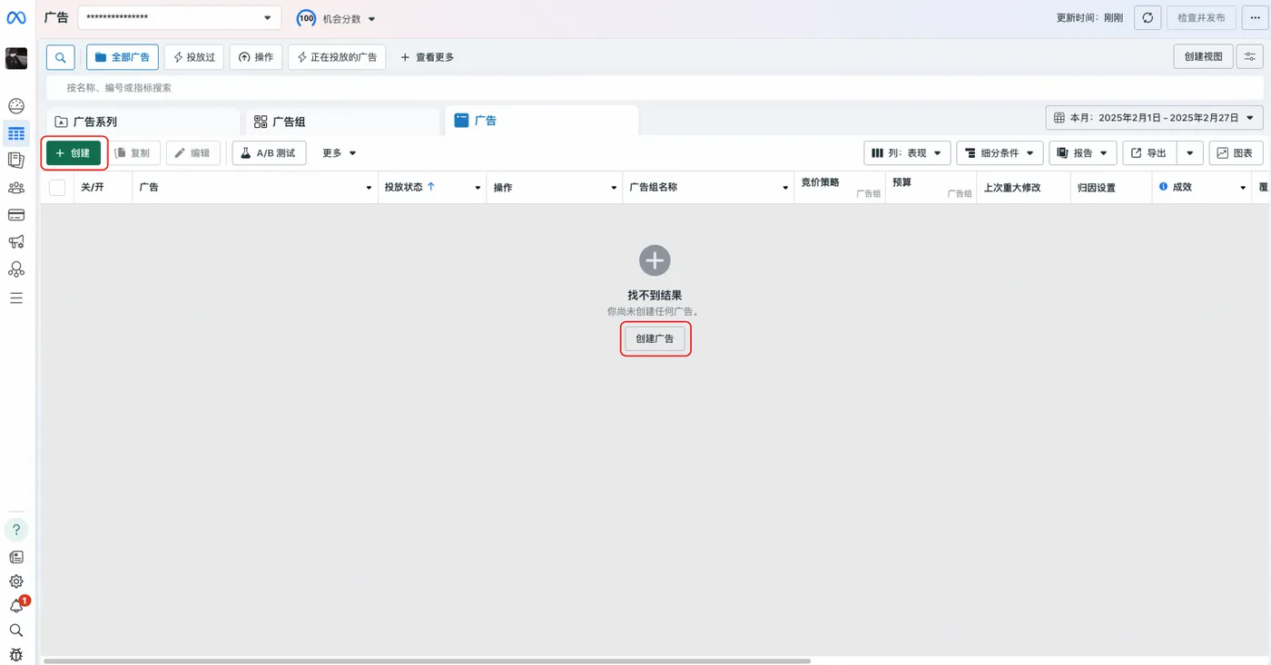1271x665 pixels.
Task: Click the 检查并发布 button
Action: click(x=1201, y=18)
